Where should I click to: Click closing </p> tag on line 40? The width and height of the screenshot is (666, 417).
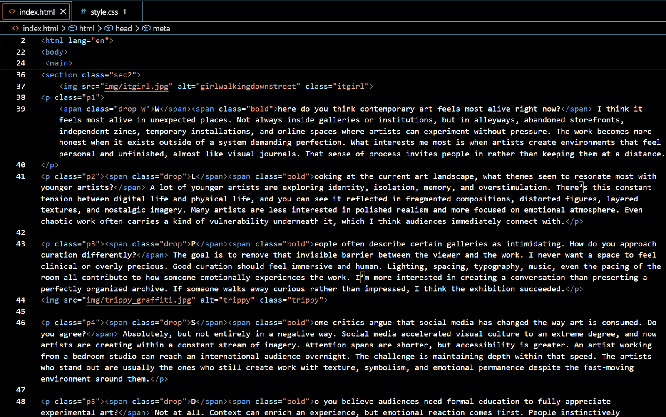pyautogui.click(x=50, y=165)
